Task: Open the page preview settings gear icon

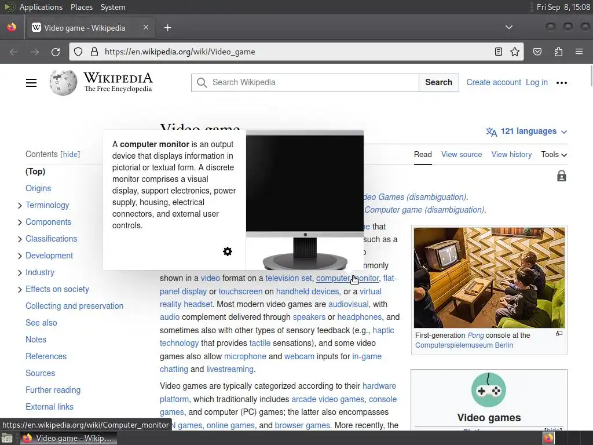Action: pos(227,251)
